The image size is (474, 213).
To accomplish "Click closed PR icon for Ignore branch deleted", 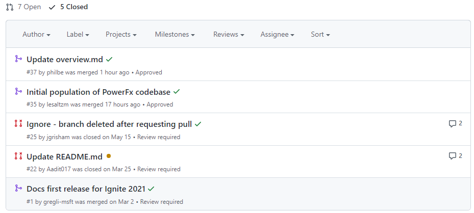I will coord(18,124).
